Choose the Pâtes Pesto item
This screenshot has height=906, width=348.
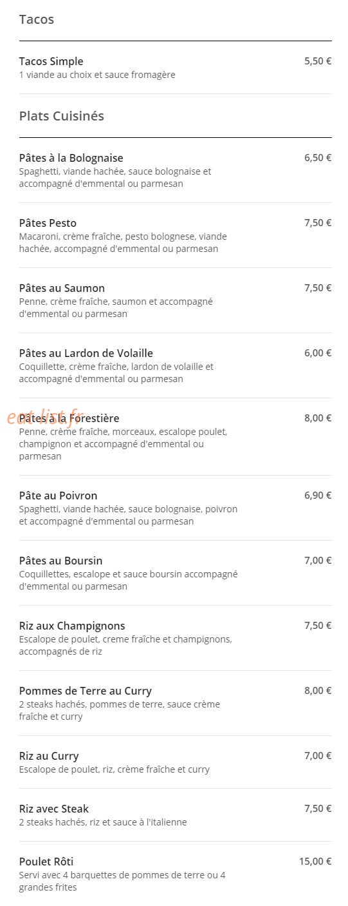(175, 236)
